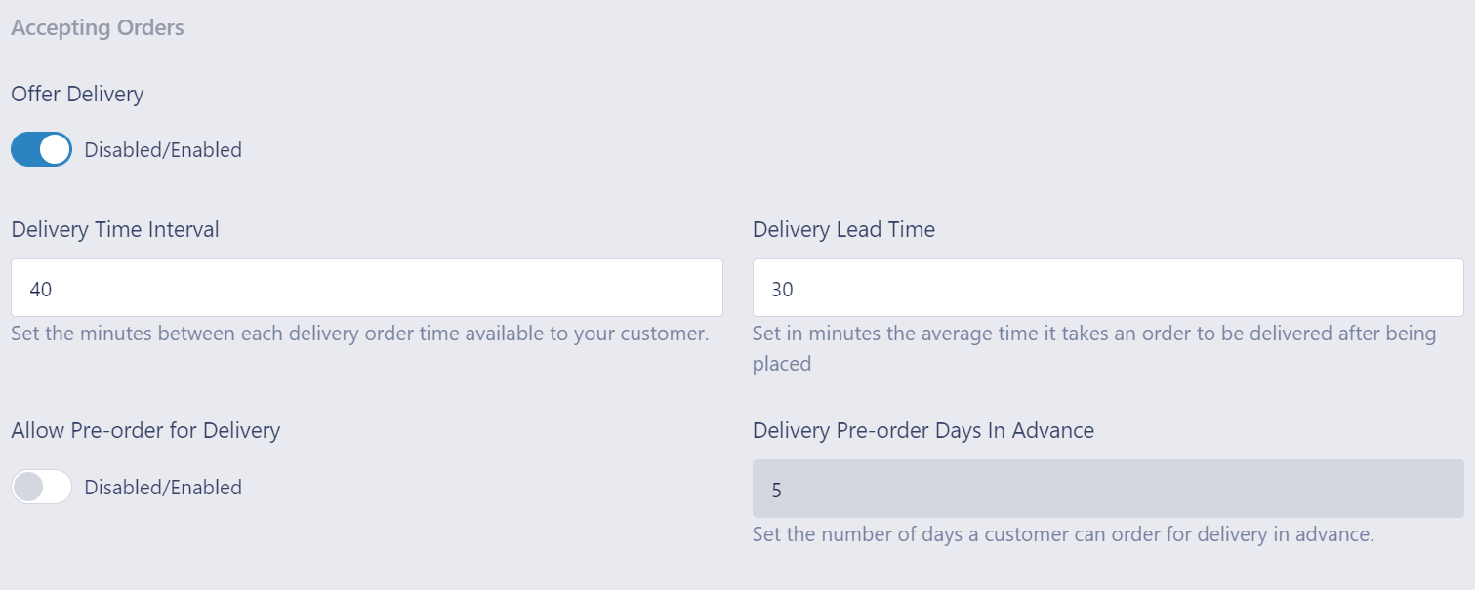Select the Delivery Lead Time field showing 30
Viewport: 1475px width, 590px height.
[x=1107, y=287]
